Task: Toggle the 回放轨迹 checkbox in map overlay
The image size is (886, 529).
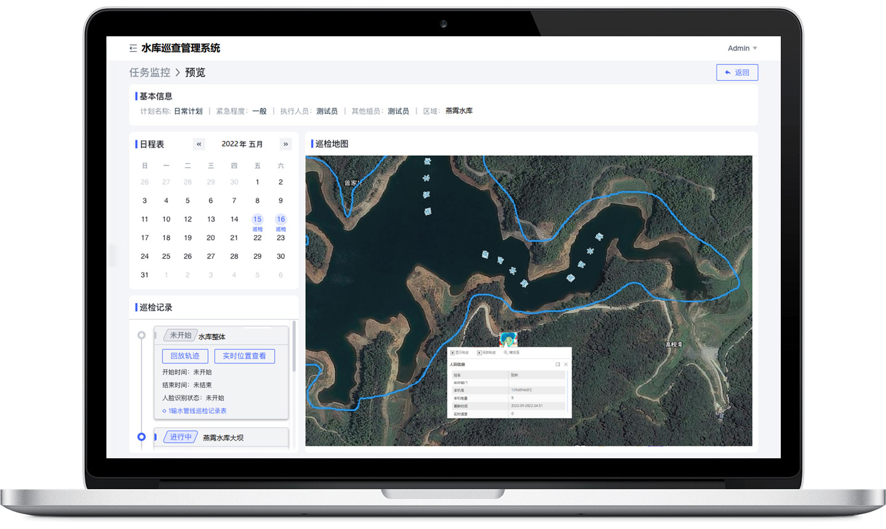Action: pyautogui.click(x=479, y=352)
